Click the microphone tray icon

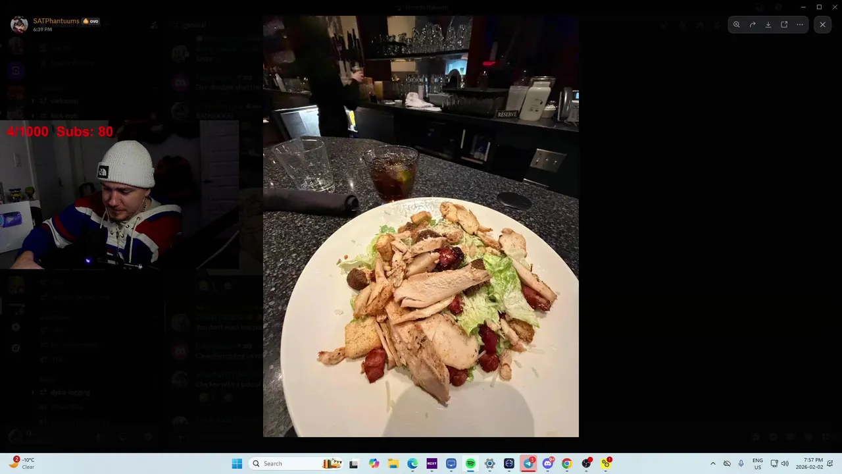(x=741, y=463)
